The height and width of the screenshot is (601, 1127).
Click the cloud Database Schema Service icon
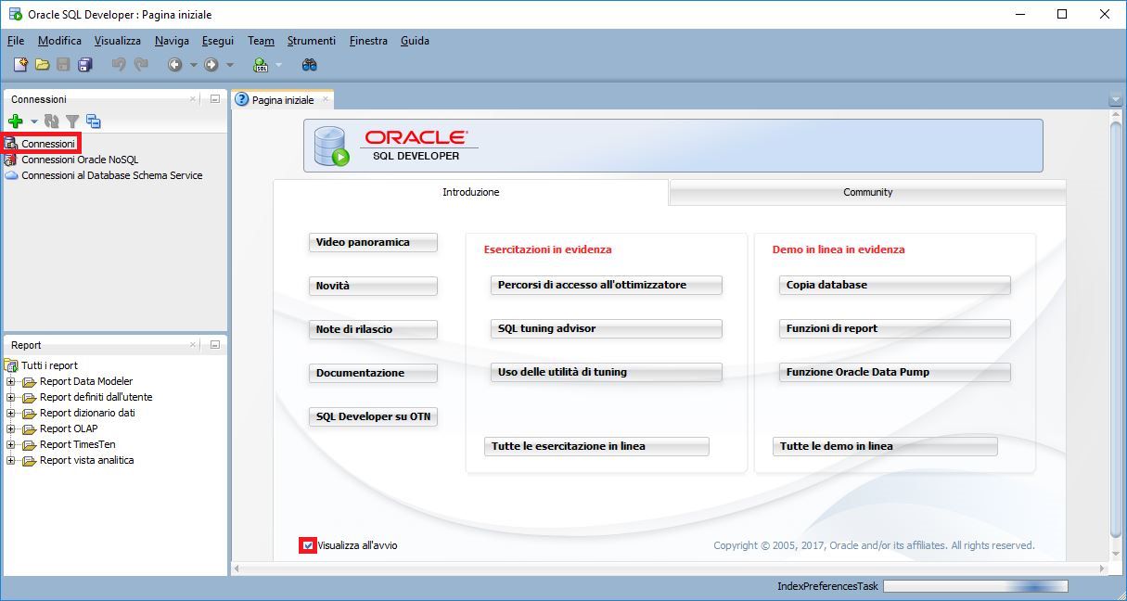click(x=12, y=175)
